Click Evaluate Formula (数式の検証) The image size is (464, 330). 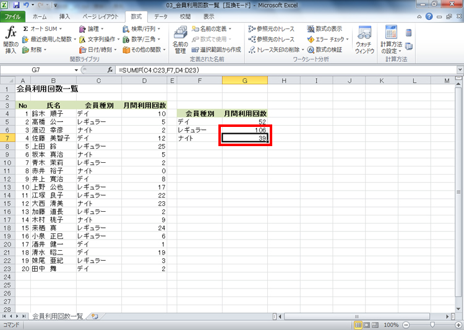325,50
